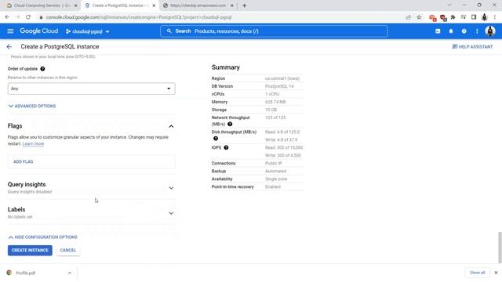502x282 pixels.
Task: Go back using the page back arrow
Action: click(9, 47)
